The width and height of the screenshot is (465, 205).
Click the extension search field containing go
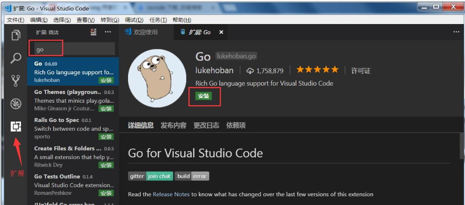pos(74,49)
